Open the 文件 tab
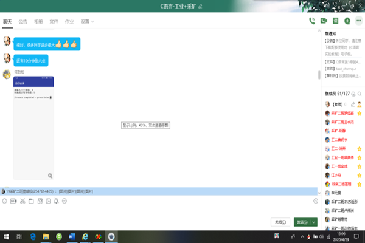365x243 pixels. click(54, 21)
